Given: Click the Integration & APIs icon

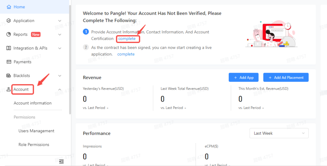Looking at the screenshot, I should (8, 48).
